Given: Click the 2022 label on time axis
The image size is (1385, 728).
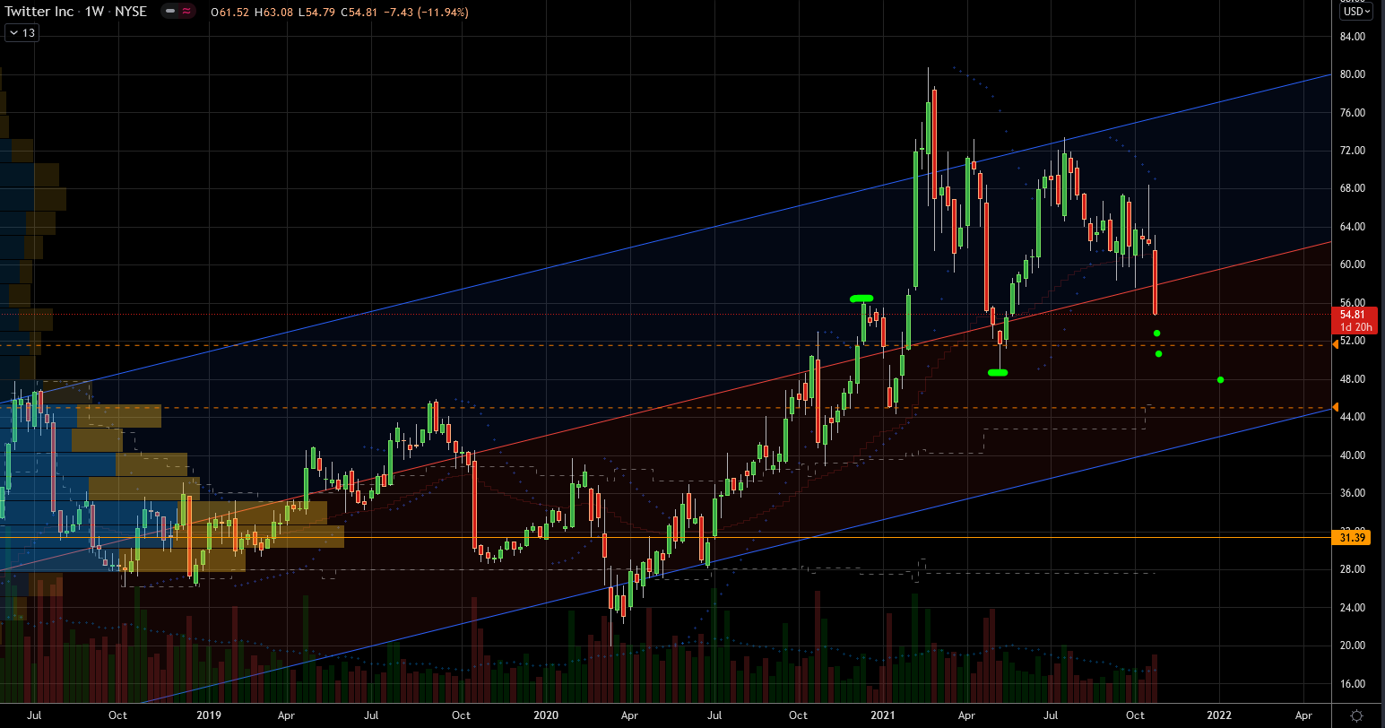Looking at the screenshot, I should 1220,715.
